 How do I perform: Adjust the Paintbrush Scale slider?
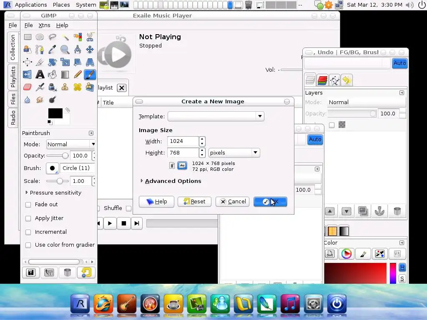point(58,181)
